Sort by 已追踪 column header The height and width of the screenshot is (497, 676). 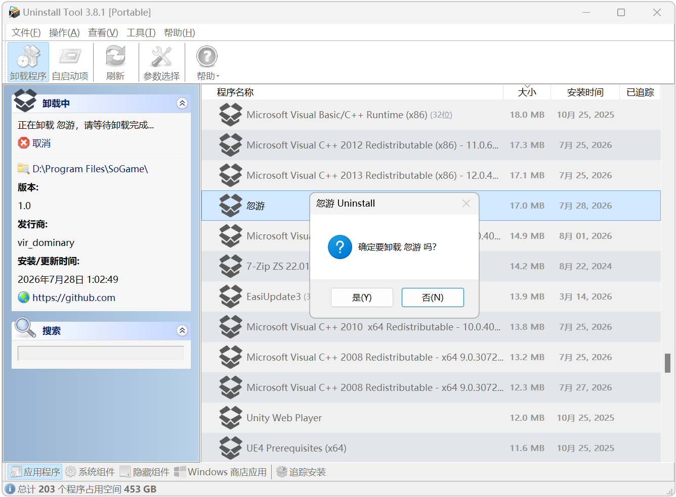[640, 92]
